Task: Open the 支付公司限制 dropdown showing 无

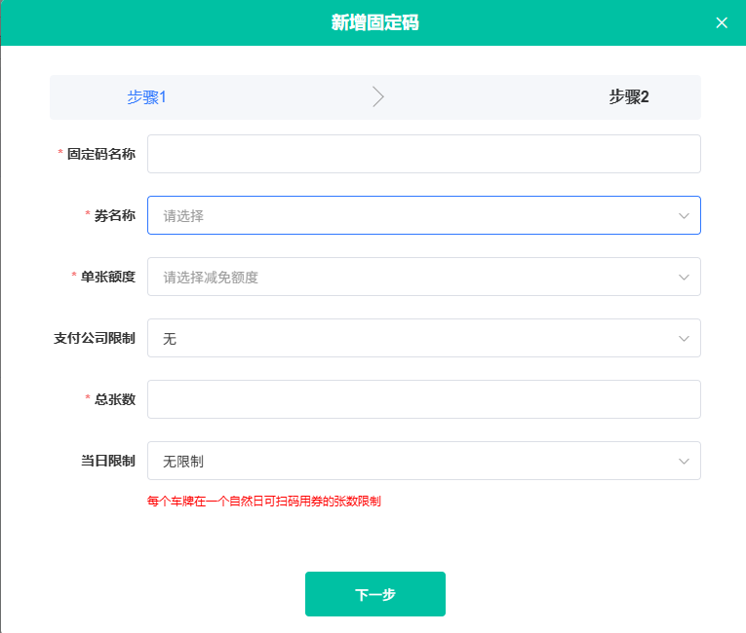Action: pos(424,338)
